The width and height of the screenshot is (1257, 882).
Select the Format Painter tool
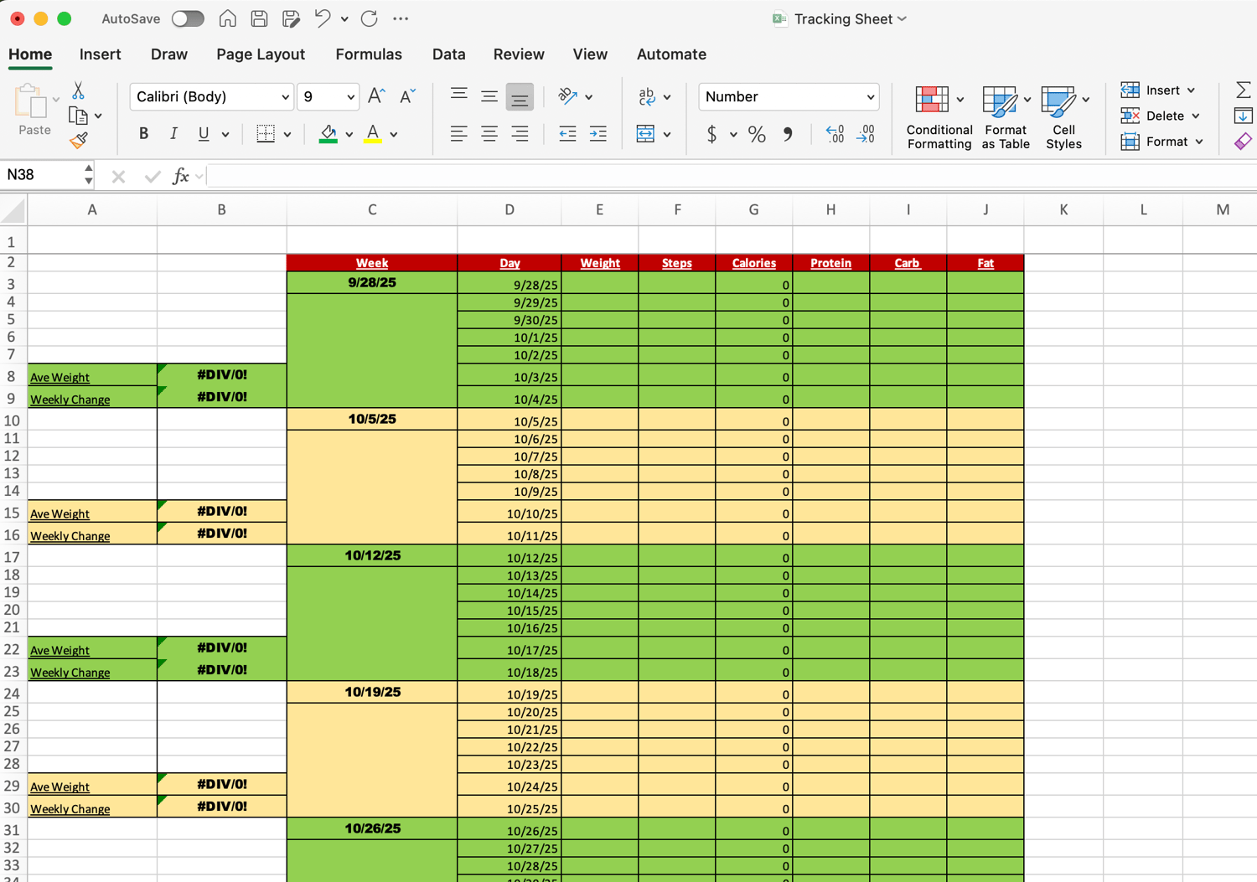[80, 141]
